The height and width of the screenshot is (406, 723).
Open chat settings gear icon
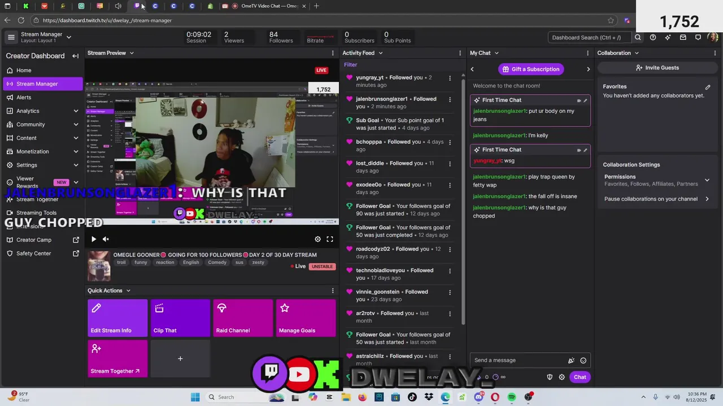pyautogui.click(x=561, y=377)
